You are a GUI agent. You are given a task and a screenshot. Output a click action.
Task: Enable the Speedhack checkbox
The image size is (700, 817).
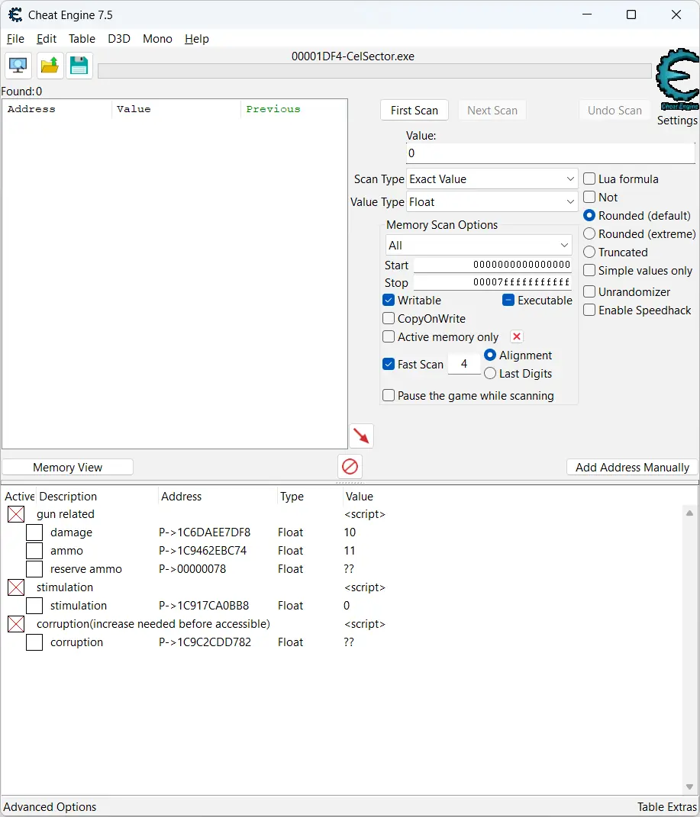[589, 310]
